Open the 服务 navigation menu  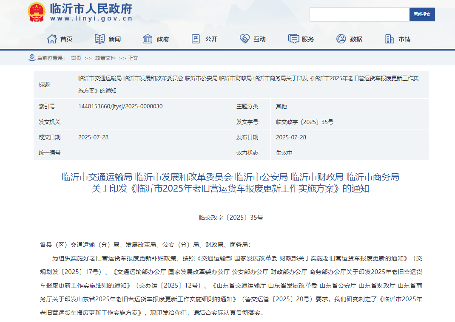coord(308,39)
